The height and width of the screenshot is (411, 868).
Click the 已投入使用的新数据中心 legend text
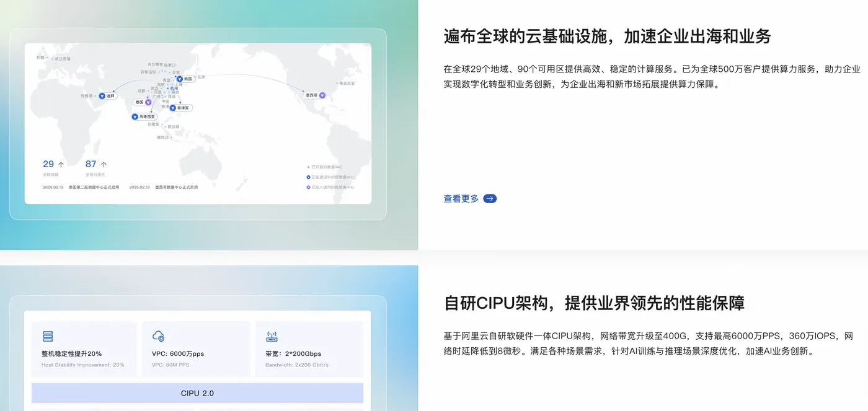coord(332,187)
